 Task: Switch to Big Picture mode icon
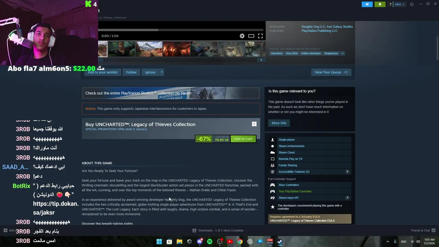412,4
